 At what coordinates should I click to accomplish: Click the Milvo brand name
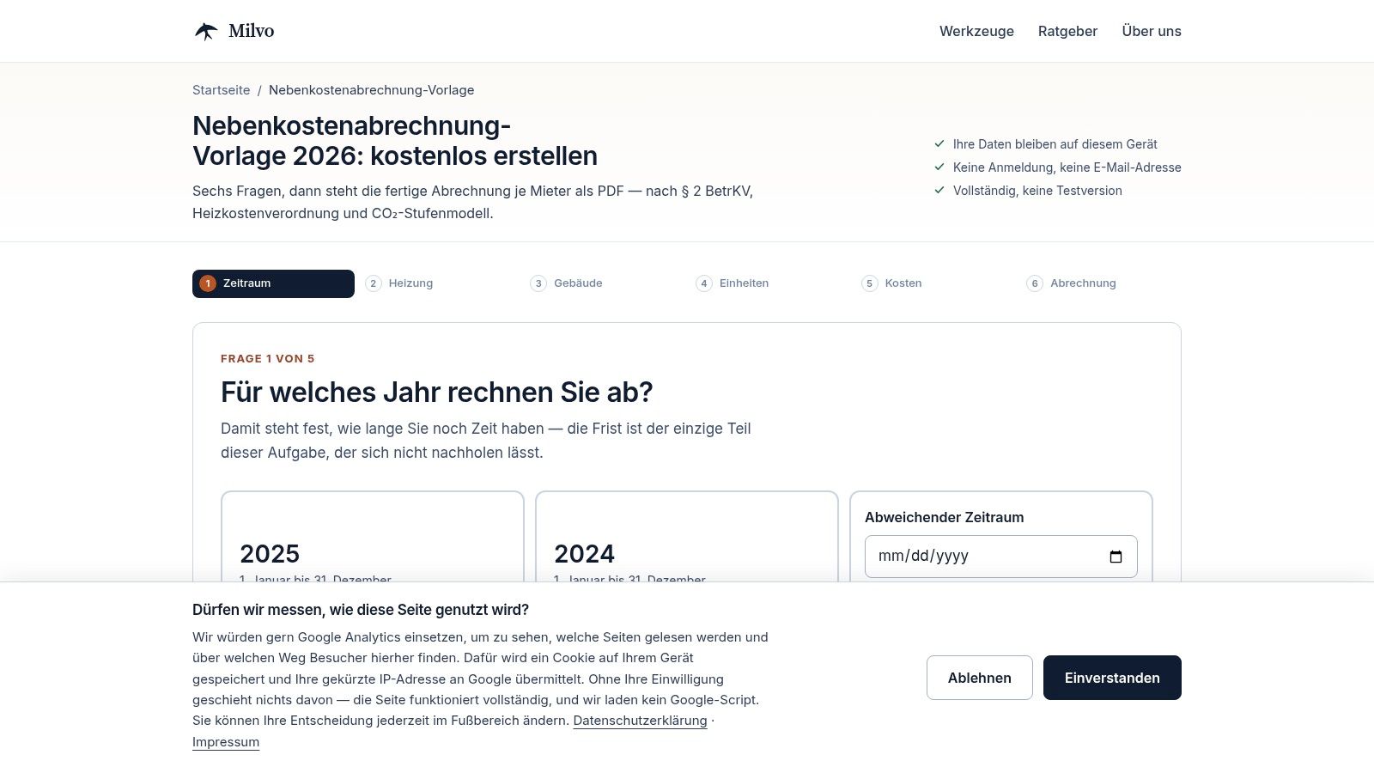coord(252,31)
